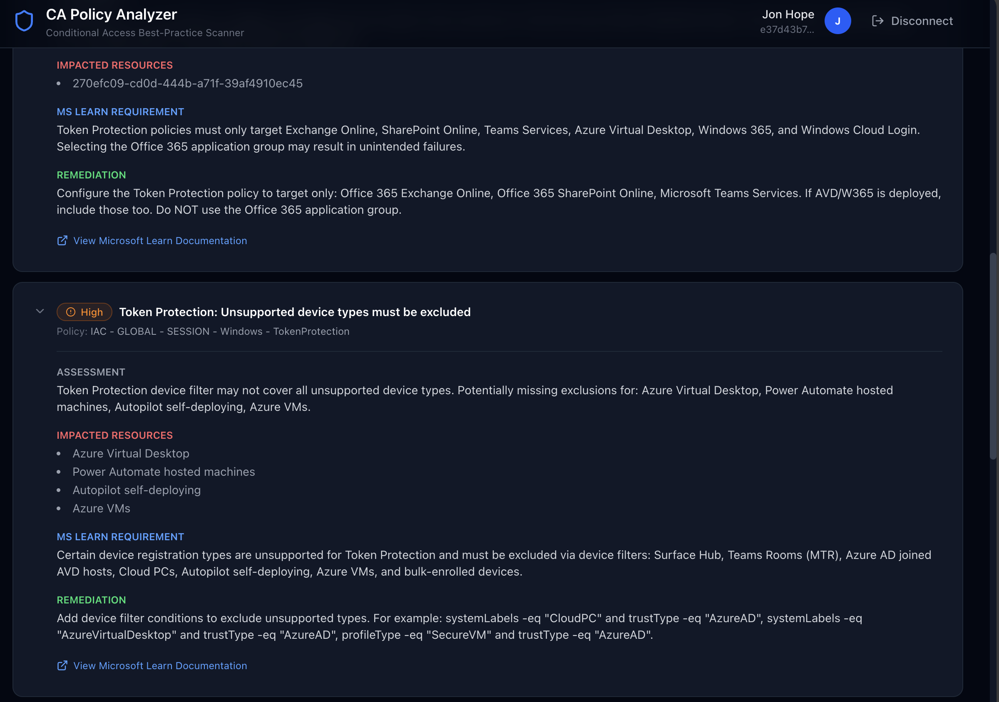
Task: Select Azure VMs in impacted resources list
Action: [102, 509]
